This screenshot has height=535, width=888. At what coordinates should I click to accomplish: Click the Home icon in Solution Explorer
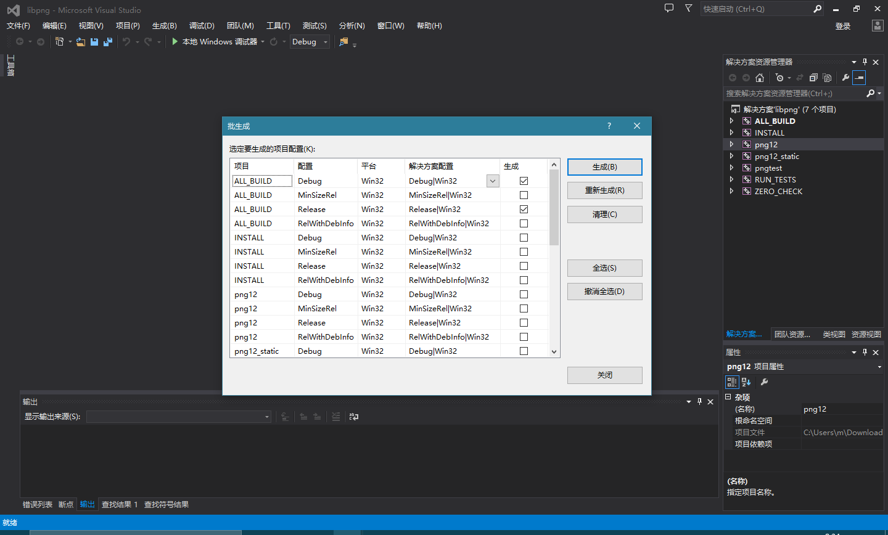760,78
